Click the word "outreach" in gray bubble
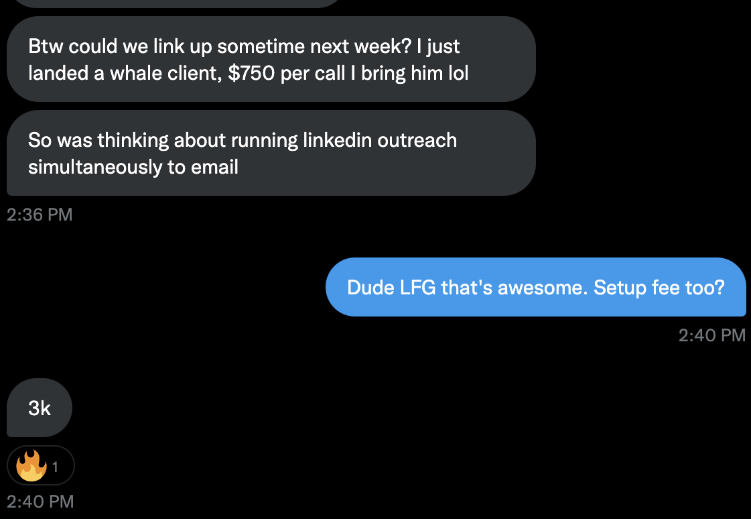 [x=417, y=140]
